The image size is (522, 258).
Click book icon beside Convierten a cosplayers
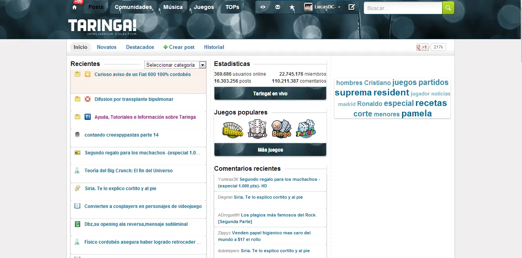(x=77, y=206)
